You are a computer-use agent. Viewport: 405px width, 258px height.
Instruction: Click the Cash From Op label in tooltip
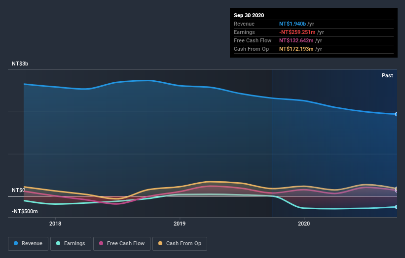pos(251,49)
